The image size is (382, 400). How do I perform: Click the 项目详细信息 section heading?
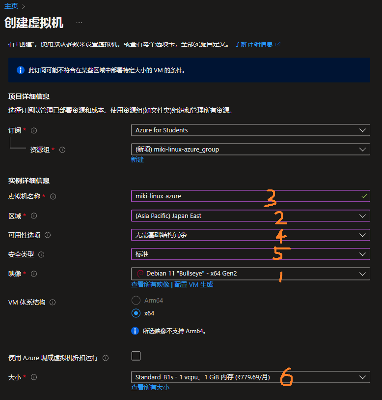click(29, 96)
